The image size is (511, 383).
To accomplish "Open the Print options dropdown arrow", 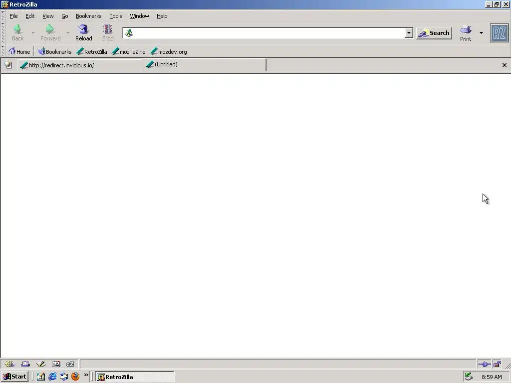I will (481, 32).
